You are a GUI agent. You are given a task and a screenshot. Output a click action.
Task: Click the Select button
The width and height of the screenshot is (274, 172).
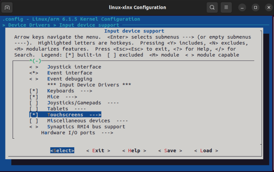[x=62, y=151]
